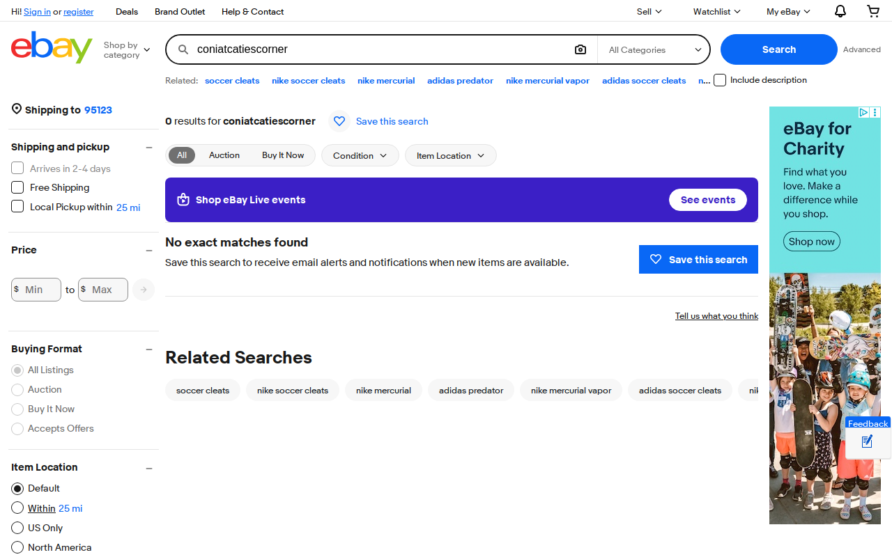The height and width of the screenshot is (557, 892).
Task: Open the shopping cart
Action: (x=873, y=11)
